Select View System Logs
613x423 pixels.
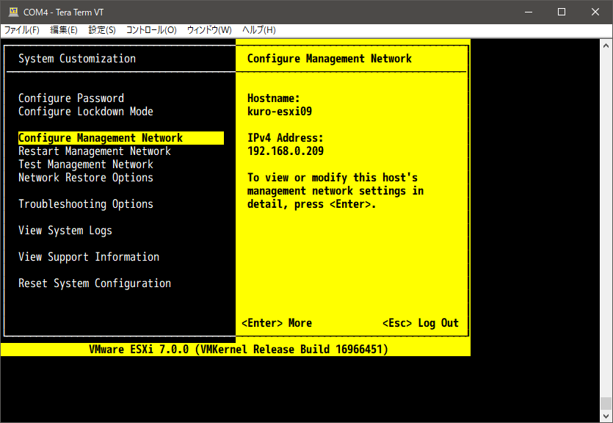pyautogui.click(x=65, y=231)
